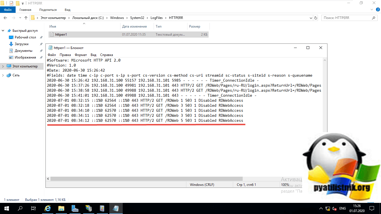Refresh the Explorer address bar
The width and height of the screenshot is (381, 214).
point(316,18)
